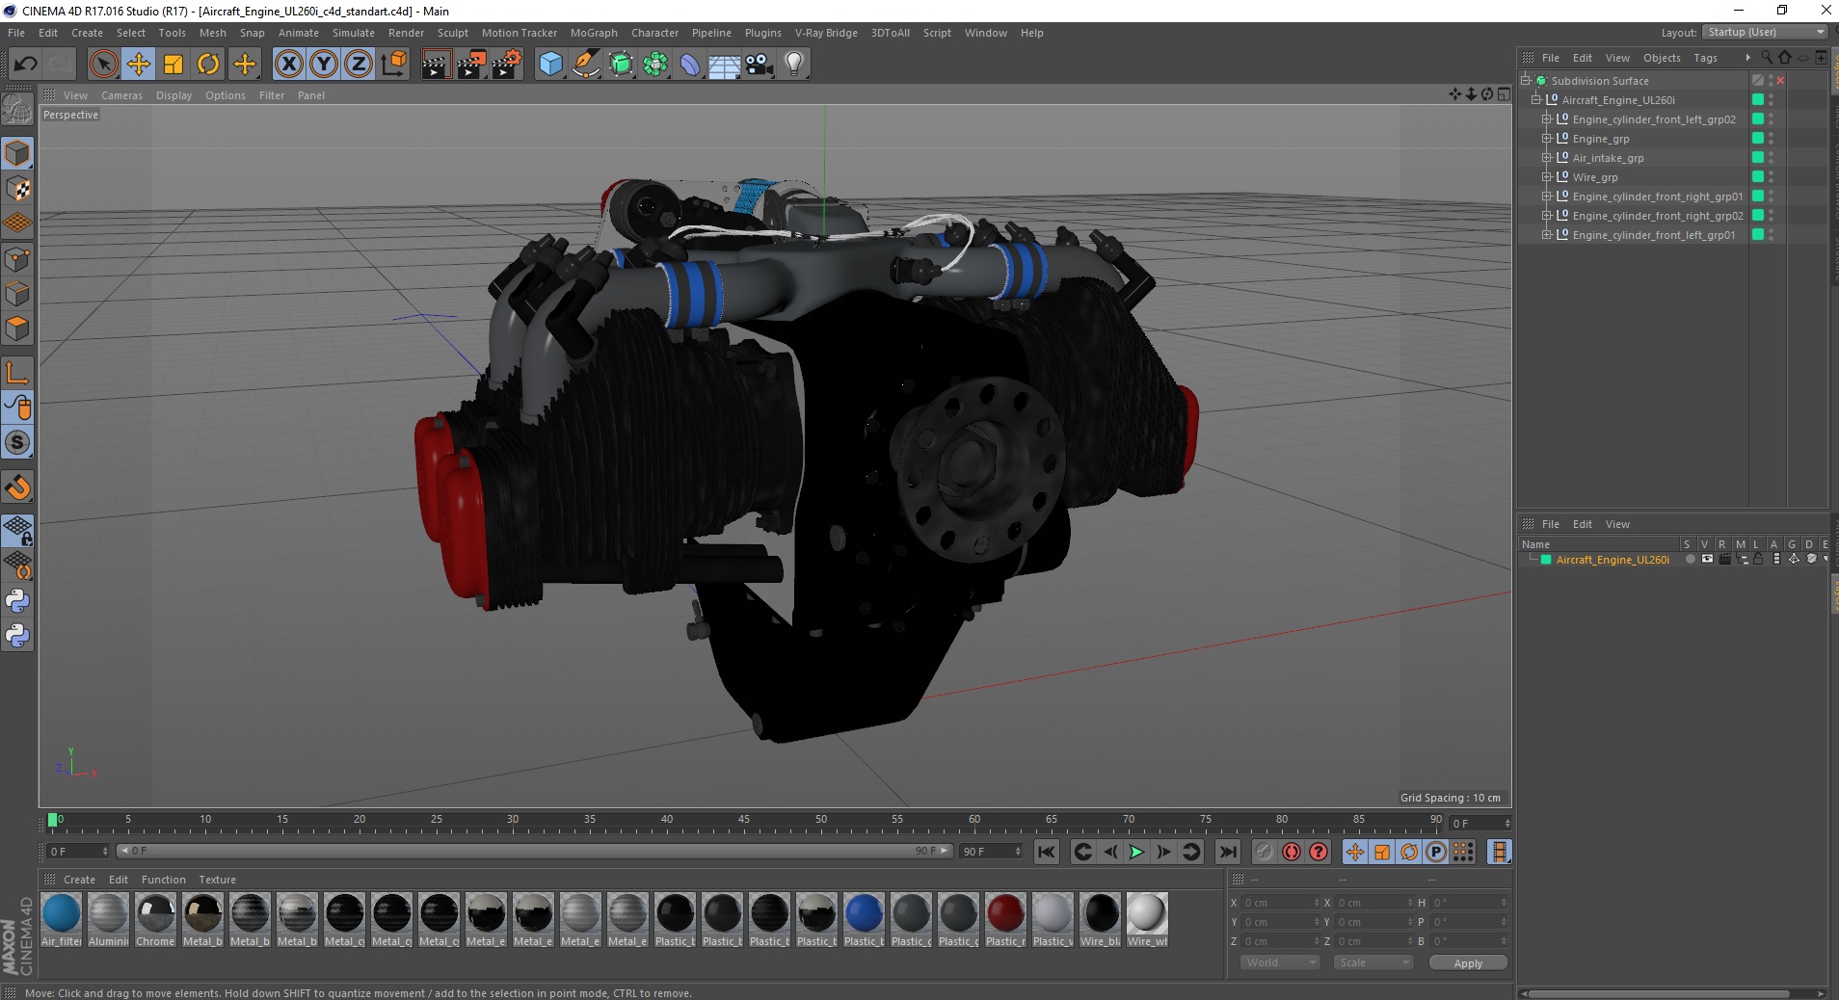Activate the Scale tool
The width and height of the screenshot is (1839, 1000).
[173, 65]
